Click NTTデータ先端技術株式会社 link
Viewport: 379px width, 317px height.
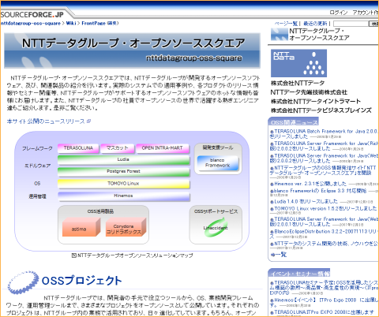(x=309, y=92)
